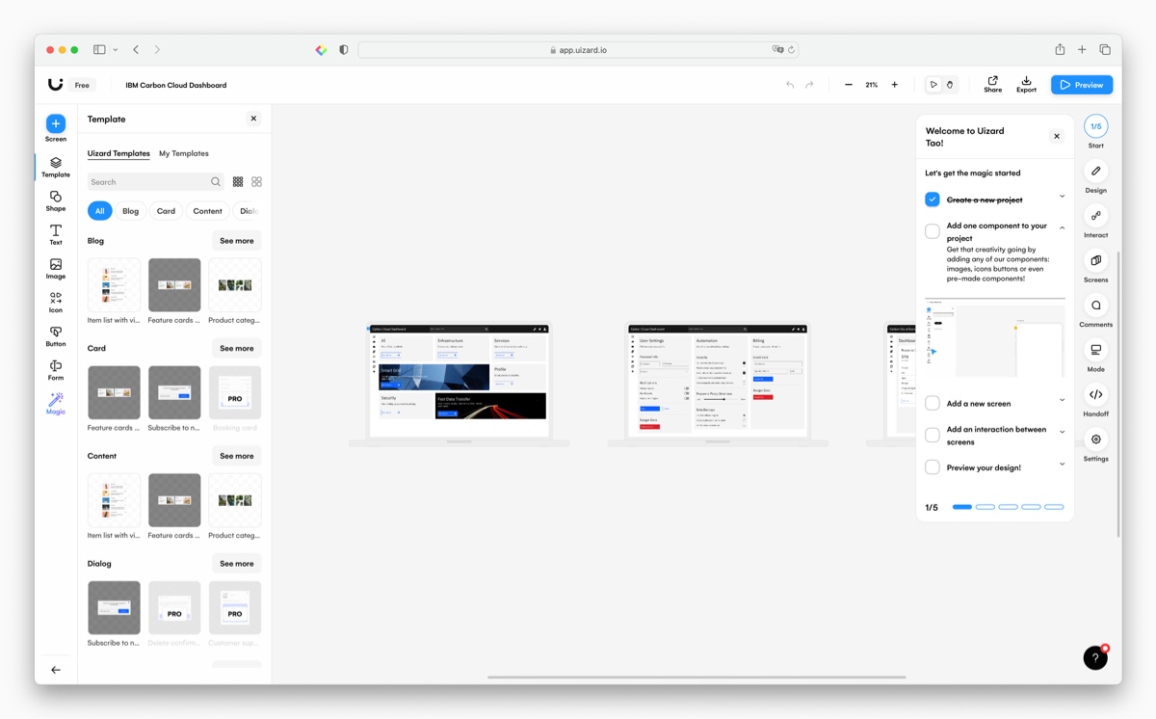Click the zoom in plus button
Screen dimensions: 1156x719
894,85
